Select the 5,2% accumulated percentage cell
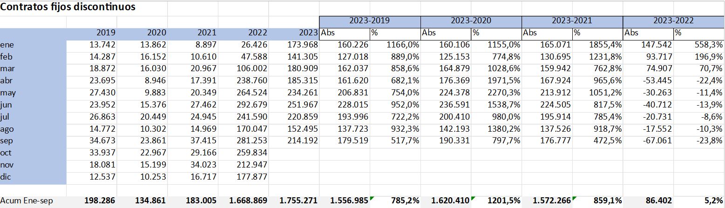The image size is (725, 208). (x=698, y=201)
